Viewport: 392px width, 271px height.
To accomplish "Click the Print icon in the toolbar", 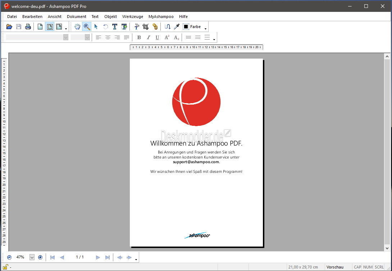I will point(28,27).
